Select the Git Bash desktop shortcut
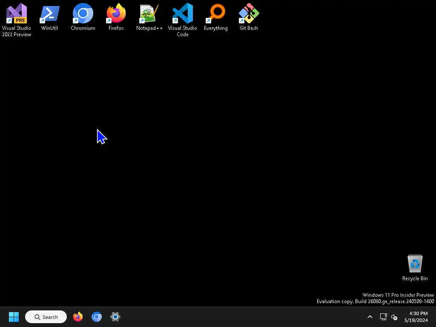The image size is (436, 327). click(x=249, y=17)
